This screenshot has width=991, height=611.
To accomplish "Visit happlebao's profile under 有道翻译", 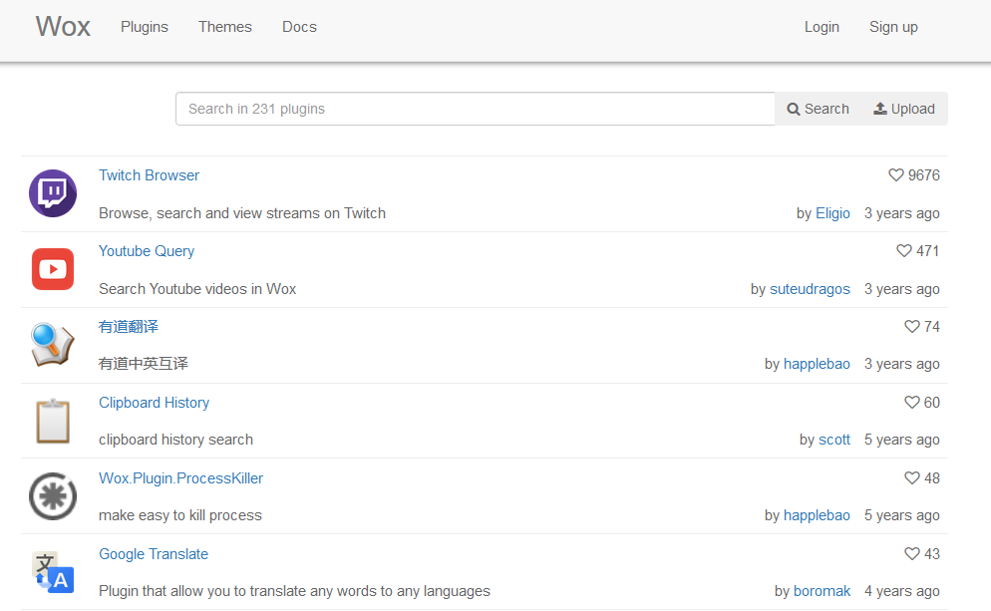I will pyautogui.click(x=817, y=364).
